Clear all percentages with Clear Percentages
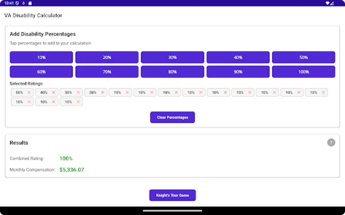Image resolution: width=345 pixels, height=215 pixels. (x=172, y=117)
